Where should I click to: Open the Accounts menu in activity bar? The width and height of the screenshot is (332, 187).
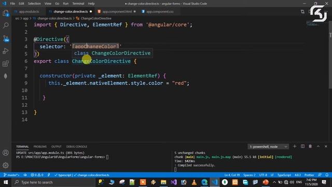click(6, 153)
